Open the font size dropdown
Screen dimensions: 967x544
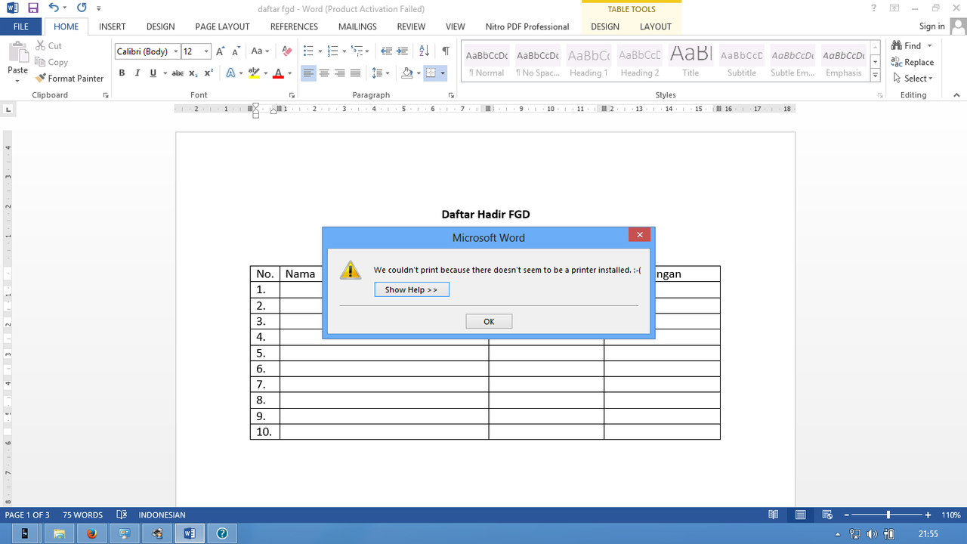[x=206, y=51]
